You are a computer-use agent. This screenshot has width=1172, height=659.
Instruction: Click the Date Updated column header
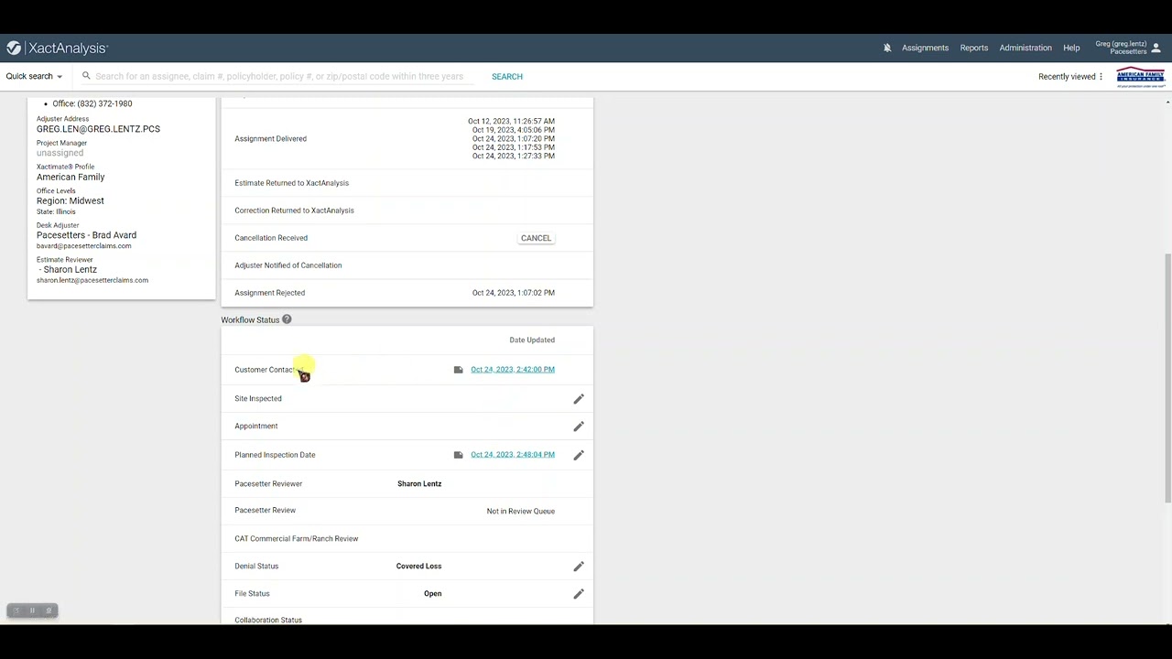click(532, 340)
